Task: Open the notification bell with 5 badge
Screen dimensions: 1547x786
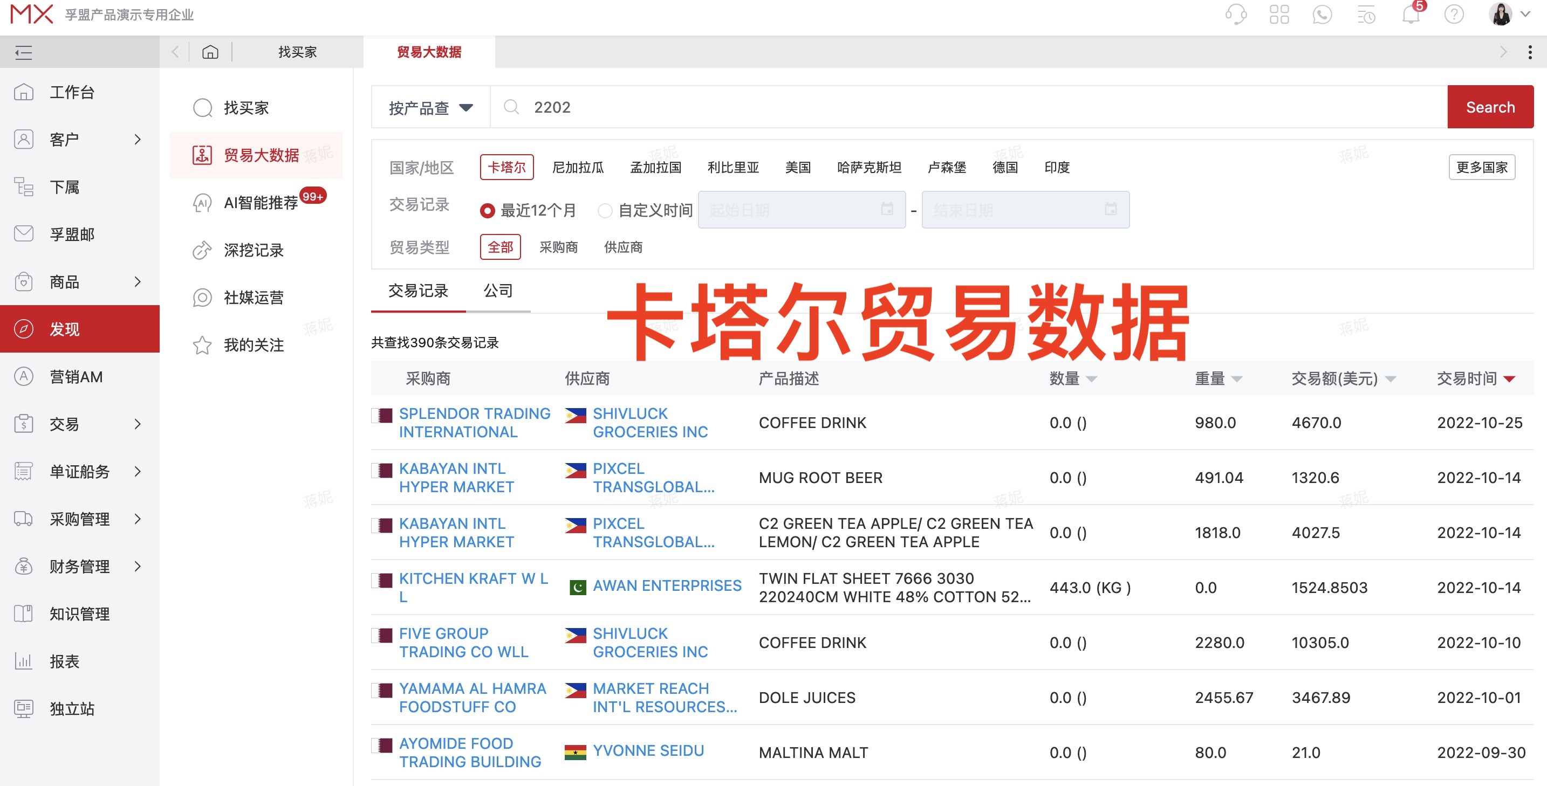Action: (1410, 14)
